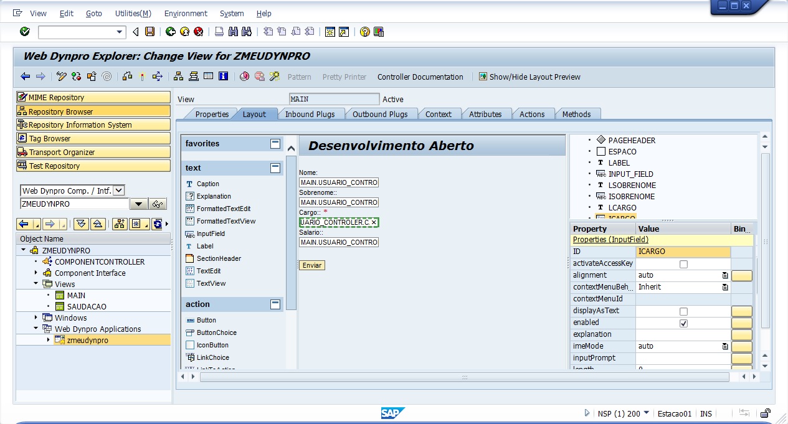Uncheck the enabled property checkbox
This screenshot has height=424, width=788.
coord(683,323)
